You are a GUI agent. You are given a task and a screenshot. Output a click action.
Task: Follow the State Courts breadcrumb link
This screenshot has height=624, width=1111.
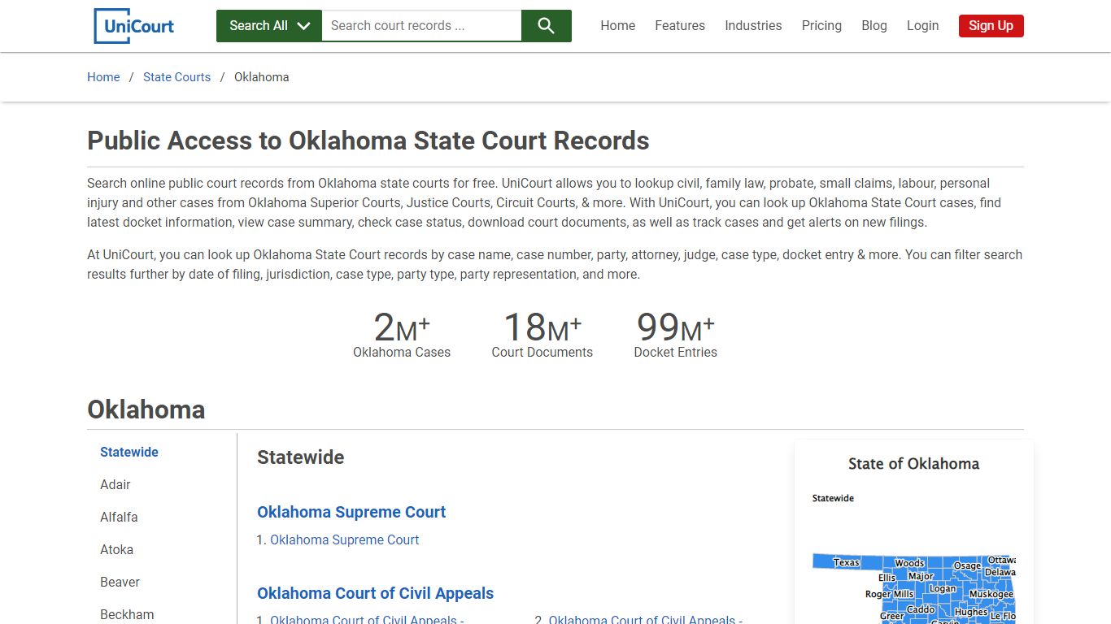(176, 77)
